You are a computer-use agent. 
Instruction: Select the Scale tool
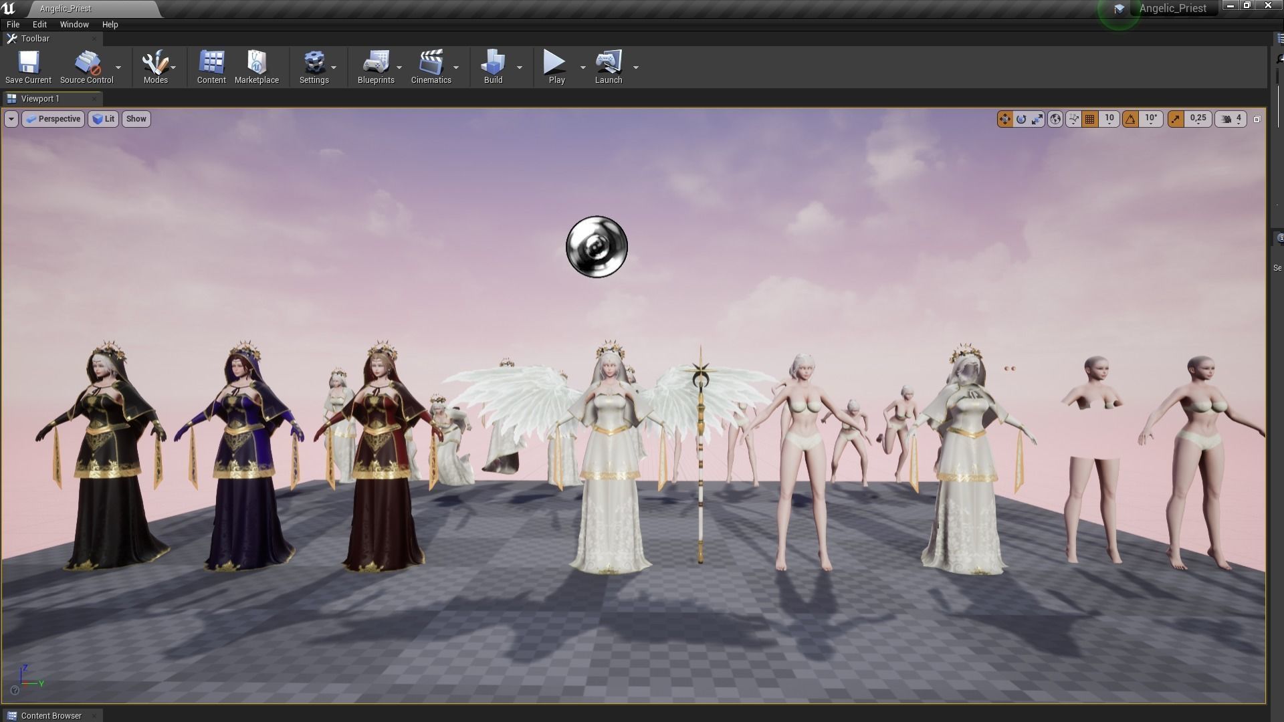pos(1037,119)
